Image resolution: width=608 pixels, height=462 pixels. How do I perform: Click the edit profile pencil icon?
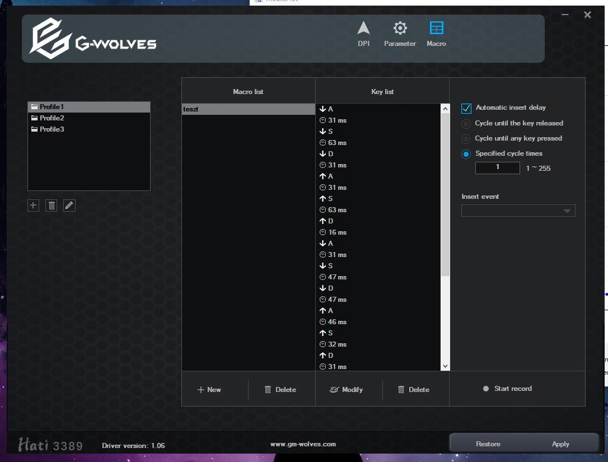[x=69, y=206]
